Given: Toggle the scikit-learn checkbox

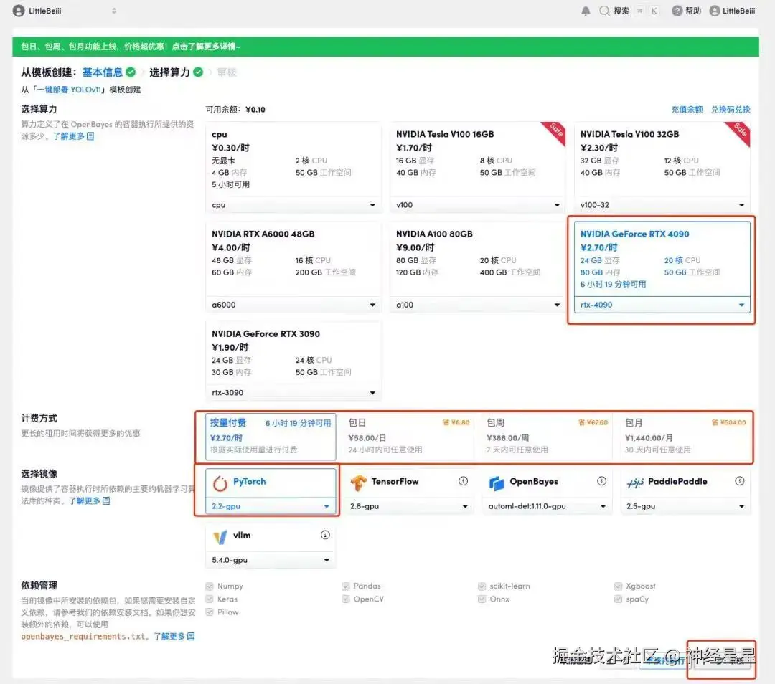Looking at the screenshot, I should (482, 586).
